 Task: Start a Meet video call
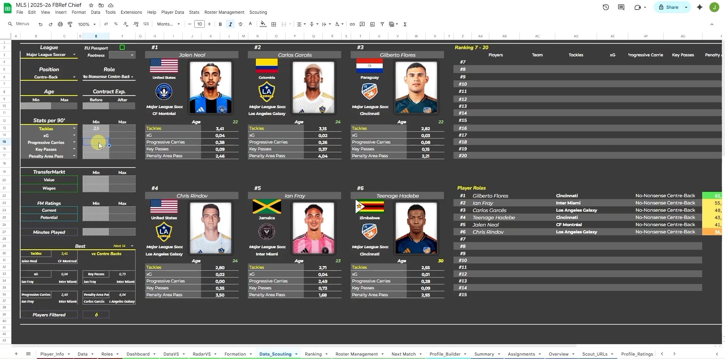(x=637, y=7)
